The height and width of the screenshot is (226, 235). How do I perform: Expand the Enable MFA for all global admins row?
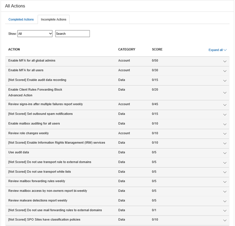225,61
